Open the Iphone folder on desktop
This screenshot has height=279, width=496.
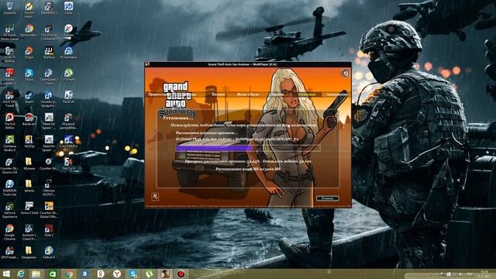[x=29, y=186]
